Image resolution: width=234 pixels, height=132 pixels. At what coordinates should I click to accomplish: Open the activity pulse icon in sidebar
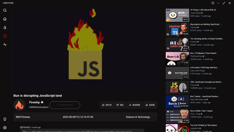[x=5, y=44]
